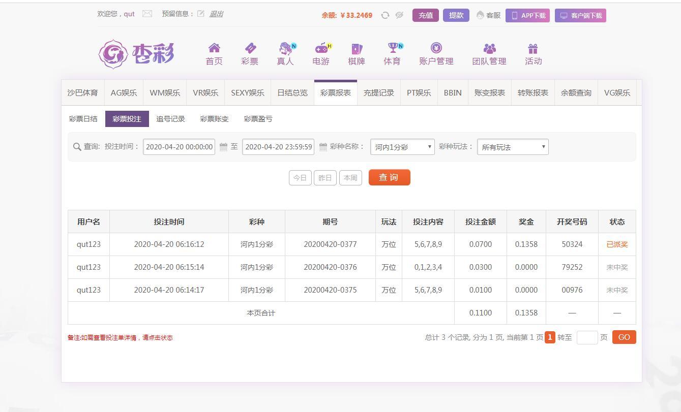Open calendar for start time
The width and height of the screenshot is (681, 412).
tap(223, 147)
